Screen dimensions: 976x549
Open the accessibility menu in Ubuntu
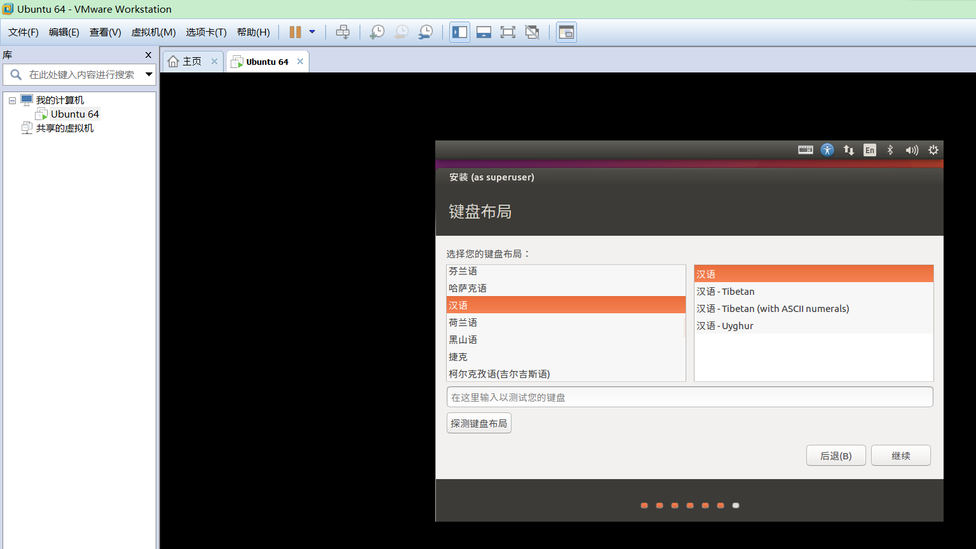827,150
